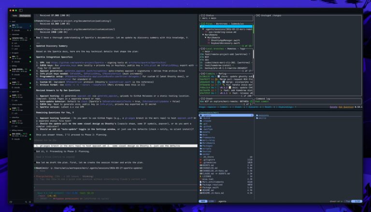Select the codex/check-mori-cli branch
The height and width of the screenshot is (212, 371).
click(227, 62)
